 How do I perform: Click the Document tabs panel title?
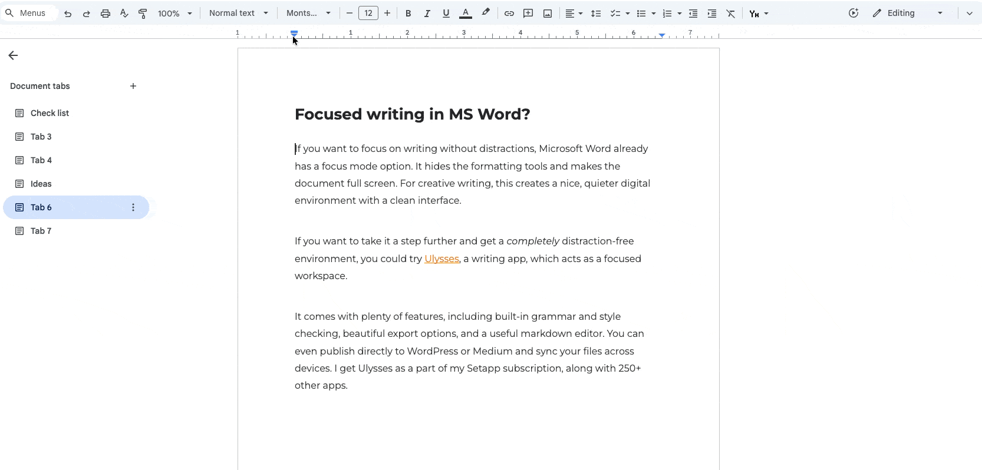point(40,86)
